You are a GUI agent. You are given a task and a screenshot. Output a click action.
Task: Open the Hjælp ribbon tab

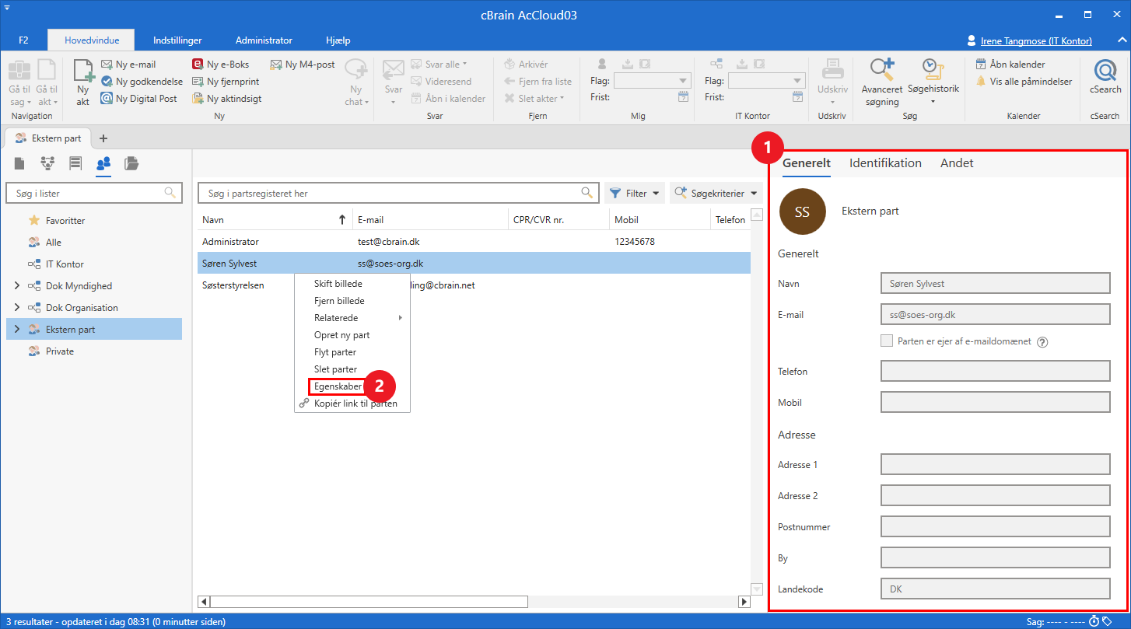pos(338,40)
